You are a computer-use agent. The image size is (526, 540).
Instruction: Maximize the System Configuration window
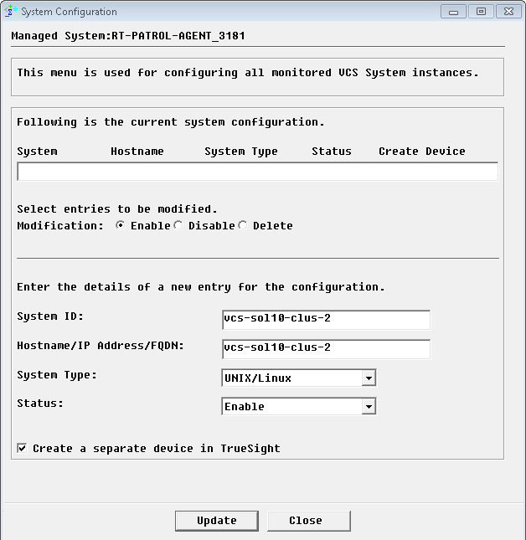[x=481, y=12]
